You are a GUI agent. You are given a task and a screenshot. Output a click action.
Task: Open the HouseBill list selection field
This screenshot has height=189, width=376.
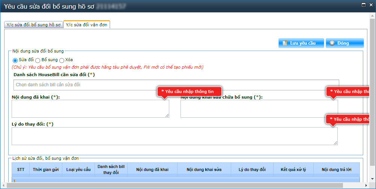(175, 85)
